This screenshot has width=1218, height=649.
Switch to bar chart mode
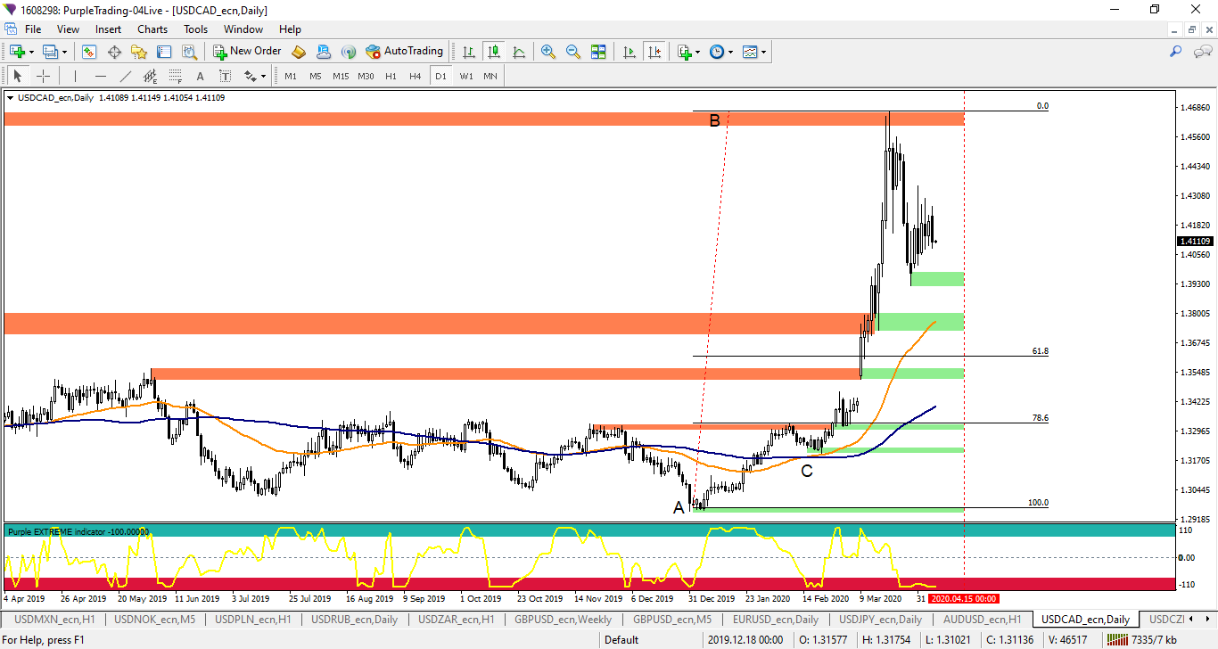coord(468,52)
